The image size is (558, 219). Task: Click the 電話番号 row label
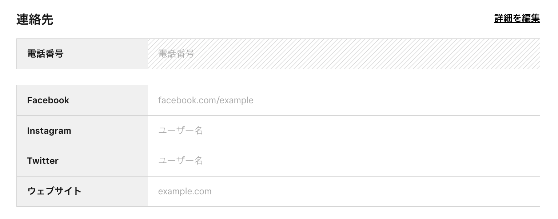(x=45, y=54)
